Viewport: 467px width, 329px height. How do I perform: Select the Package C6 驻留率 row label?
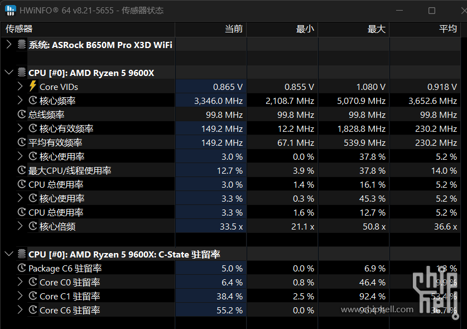[65, 269]
